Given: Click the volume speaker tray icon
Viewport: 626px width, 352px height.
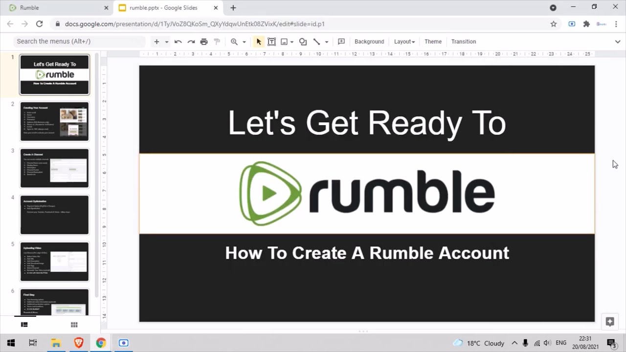Looking at the screenshot, I should click(547, 343).
